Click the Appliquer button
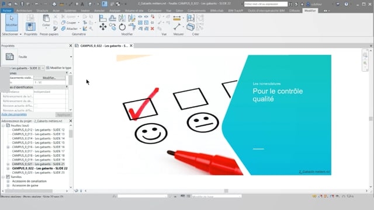 click(x=64, y=114)
